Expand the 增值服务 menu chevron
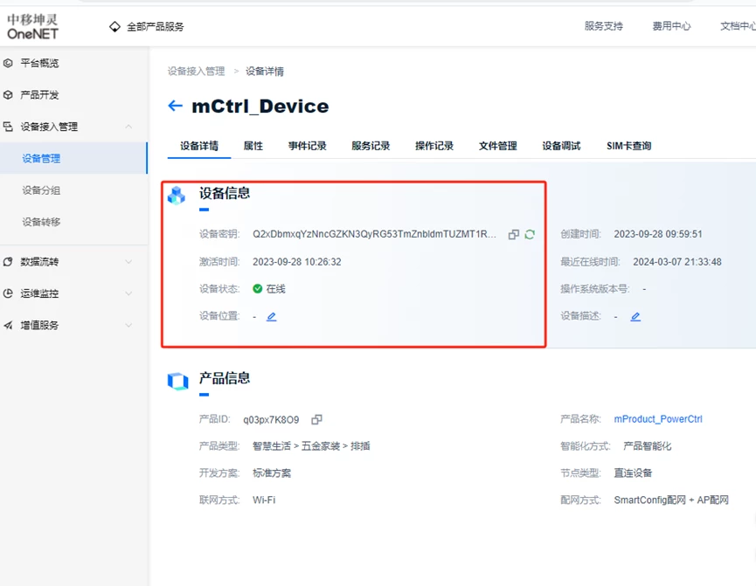The width and height of the screenshot is (756, 586). pos(128,325)
